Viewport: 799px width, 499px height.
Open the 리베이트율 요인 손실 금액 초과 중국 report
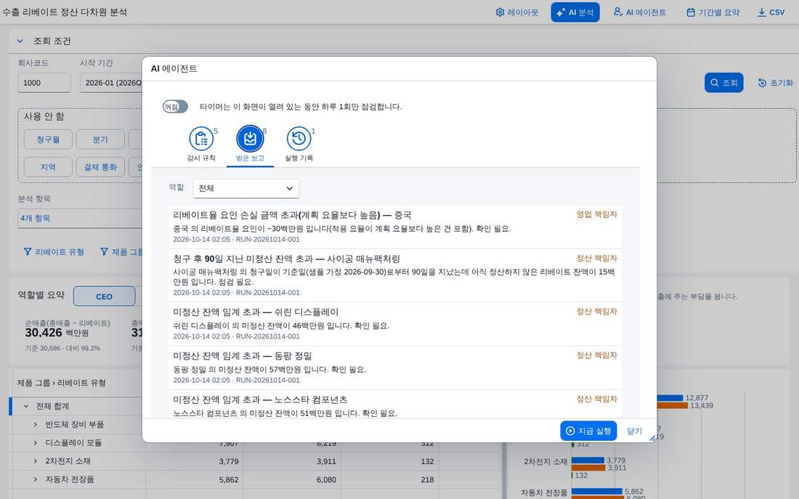pos(395,227)
